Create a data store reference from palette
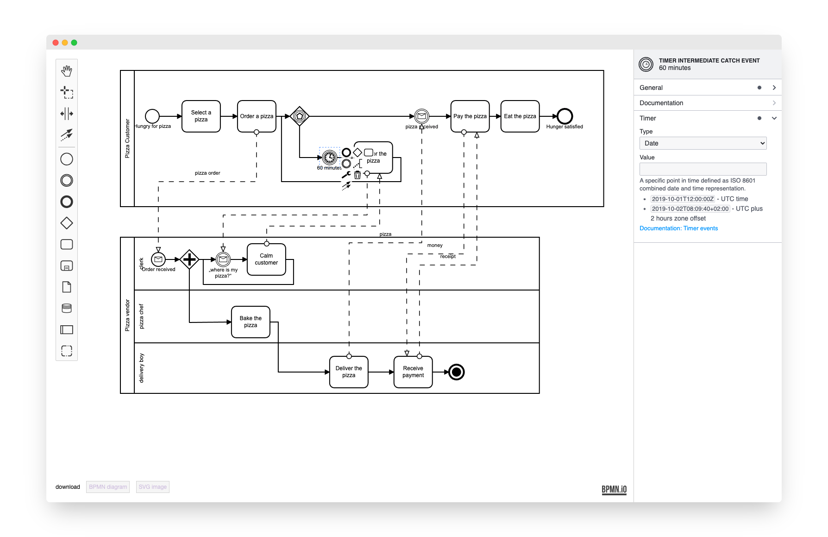This screenshot has height=537, width=828. pyautogui.click(x=67, y=309)
